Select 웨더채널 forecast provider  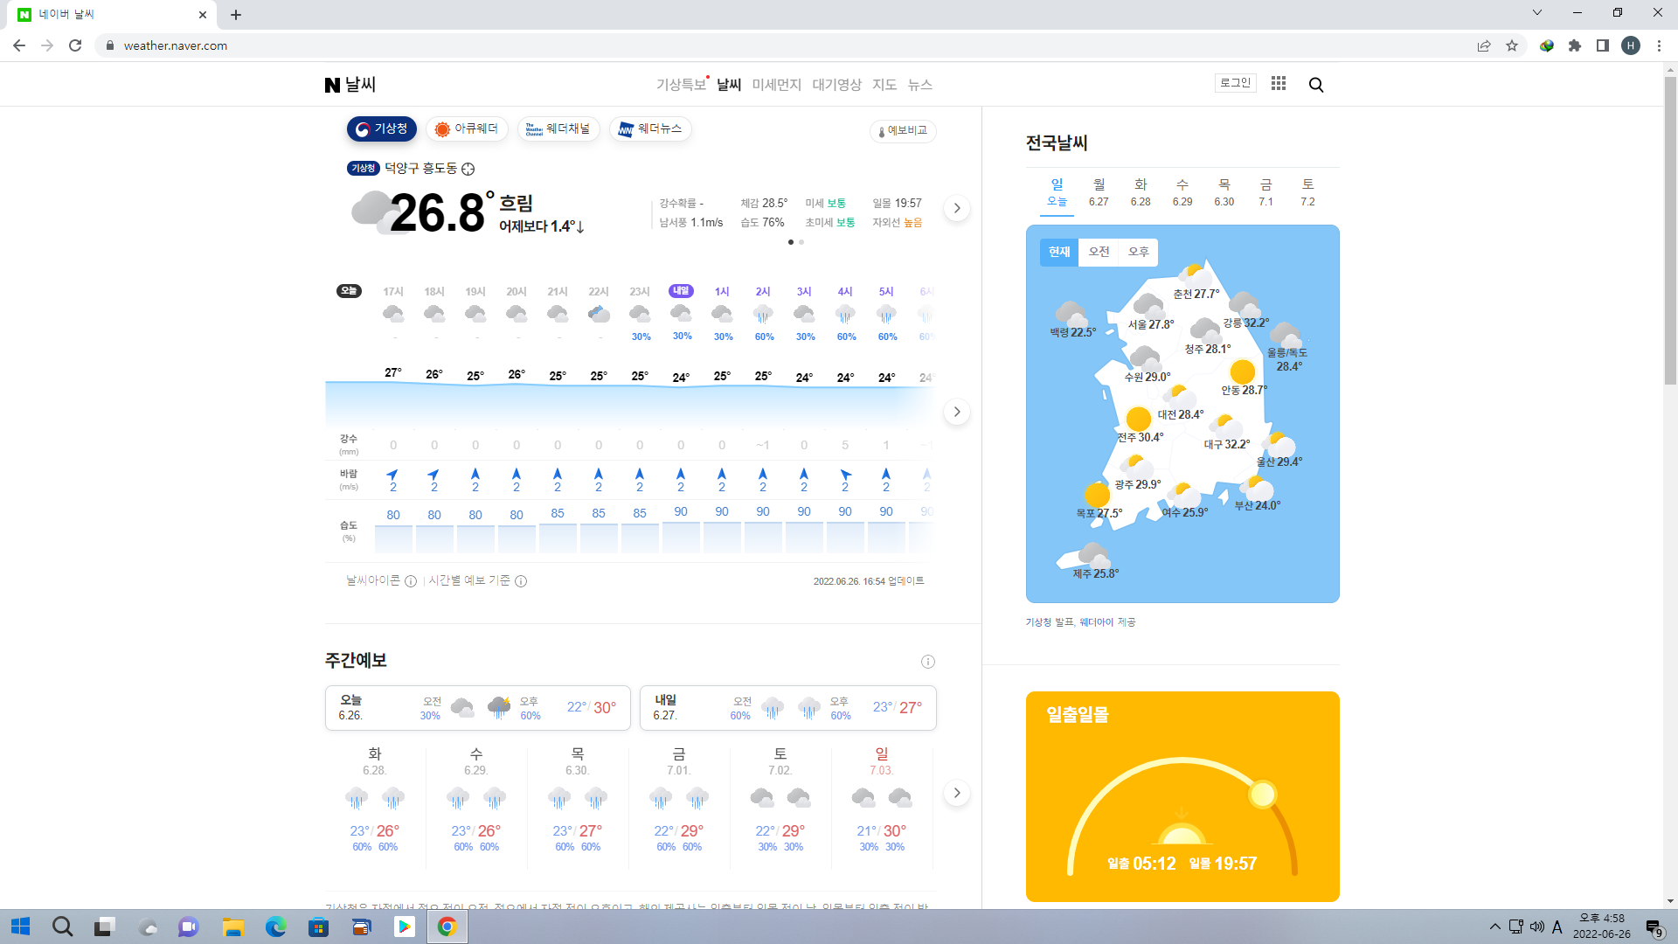point(558,129)
